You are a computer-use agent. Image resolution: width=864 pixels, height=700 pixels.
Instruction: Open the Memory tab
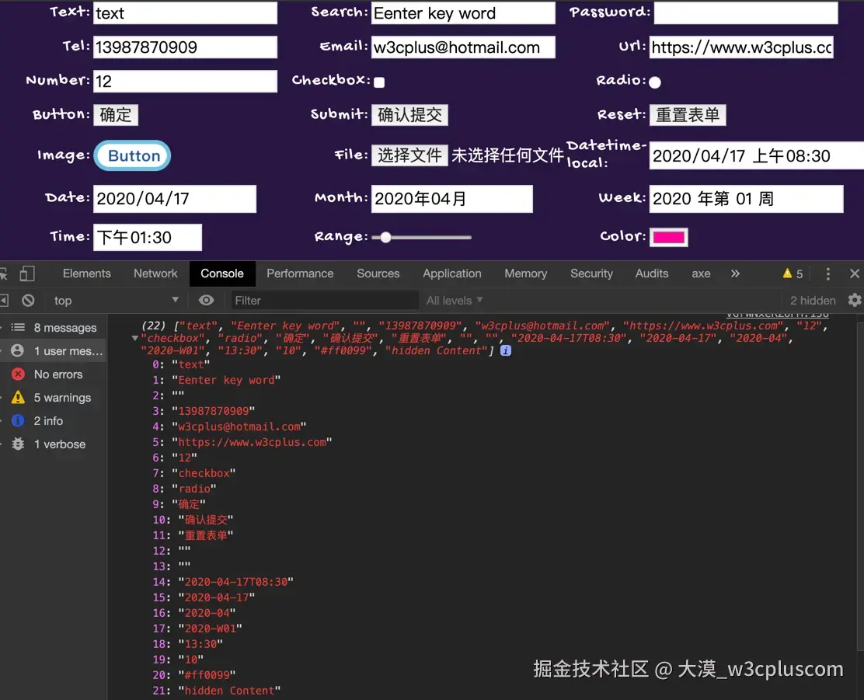click(x=526, y=273)
